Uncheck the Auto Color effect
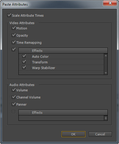 point(24,56)
